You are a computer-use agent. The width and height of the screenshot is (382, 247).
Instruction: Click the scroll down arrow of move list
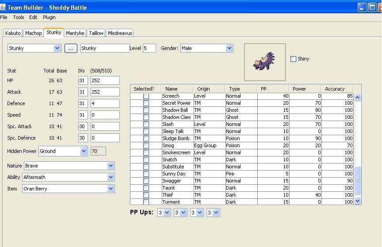tap(357, 201)
